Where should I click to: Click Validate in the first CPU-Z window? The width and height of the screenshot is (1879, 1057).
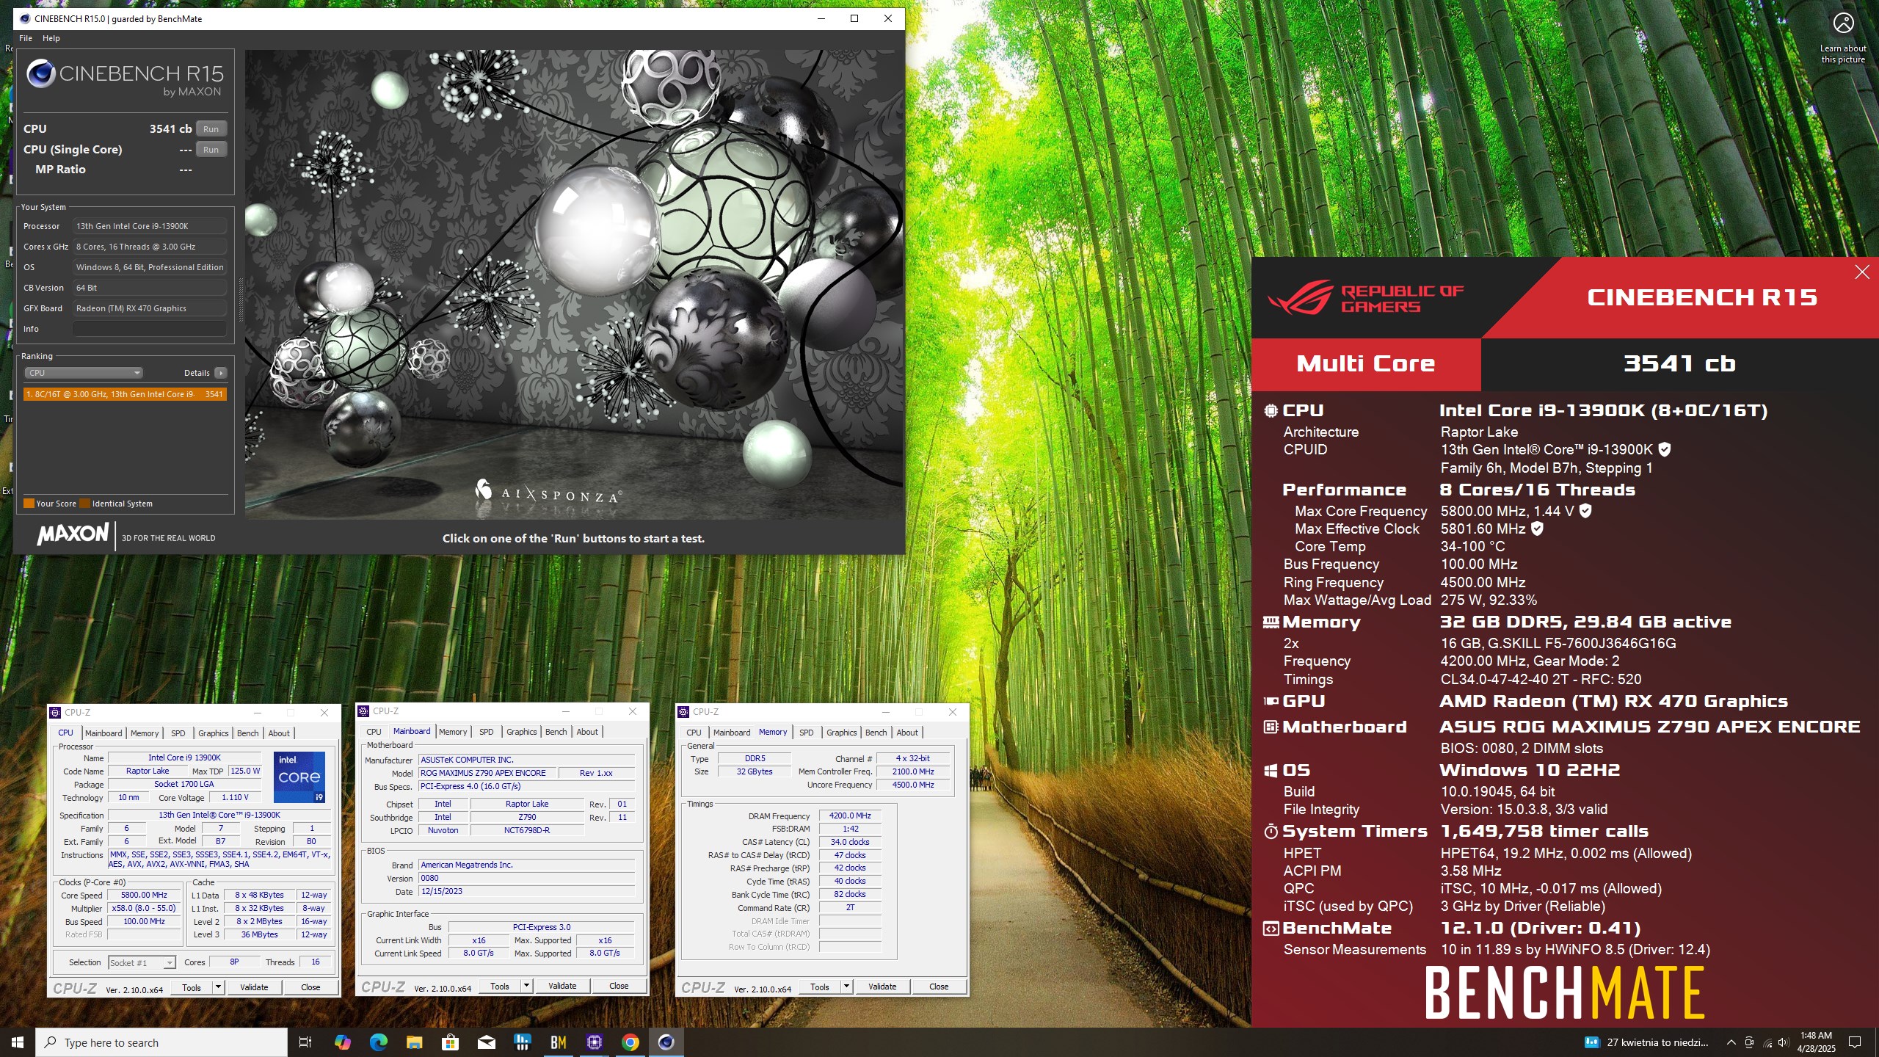[x=254, y=987]
